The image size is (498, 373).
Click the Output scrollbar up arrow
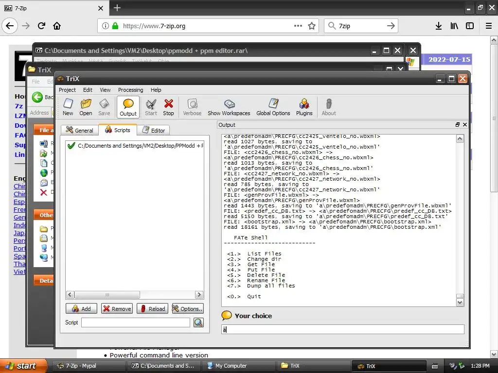(460, 138)
